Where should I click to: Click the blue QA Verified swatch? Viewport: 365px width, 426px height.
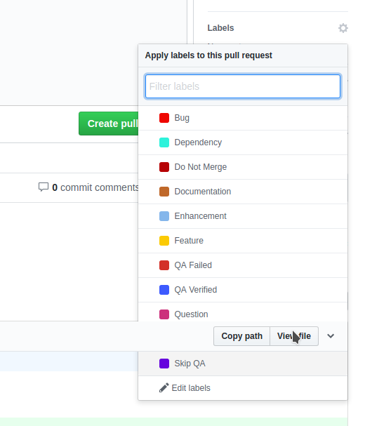coord(164,290)
